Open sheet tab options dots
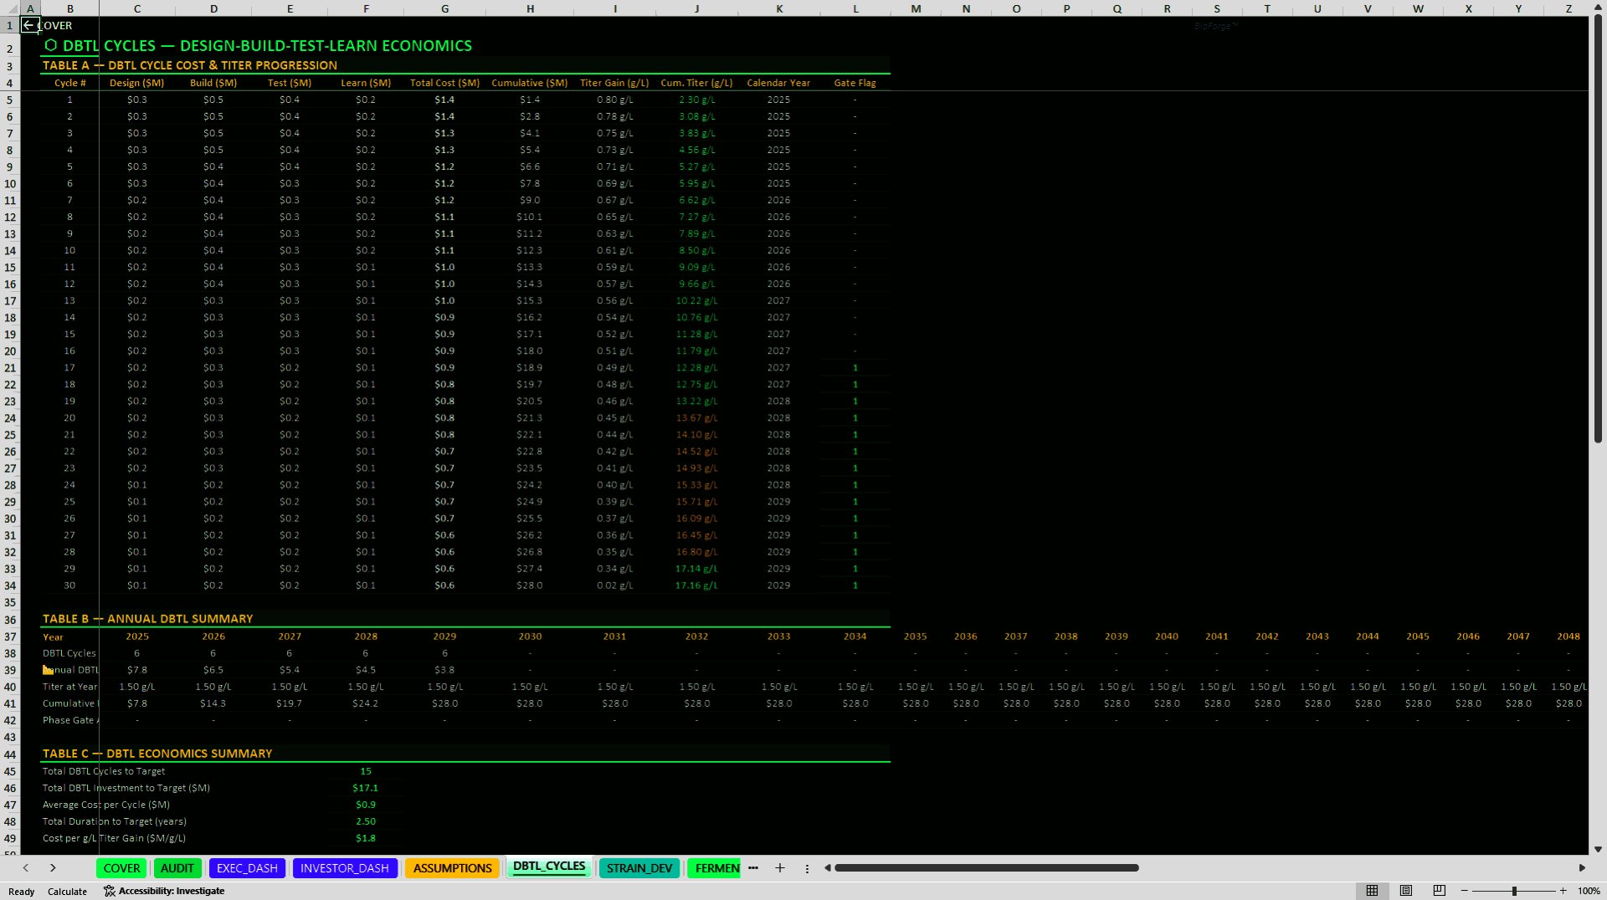Screen dimensions: 1607x900 [807, 868]
